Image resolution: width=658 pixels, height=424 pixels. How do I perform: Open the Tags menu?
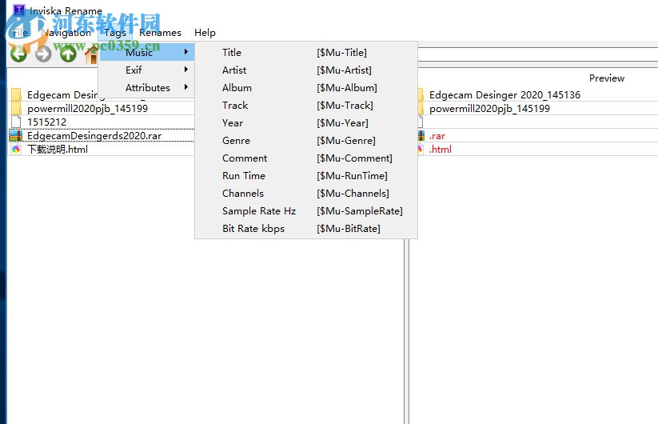114,33
